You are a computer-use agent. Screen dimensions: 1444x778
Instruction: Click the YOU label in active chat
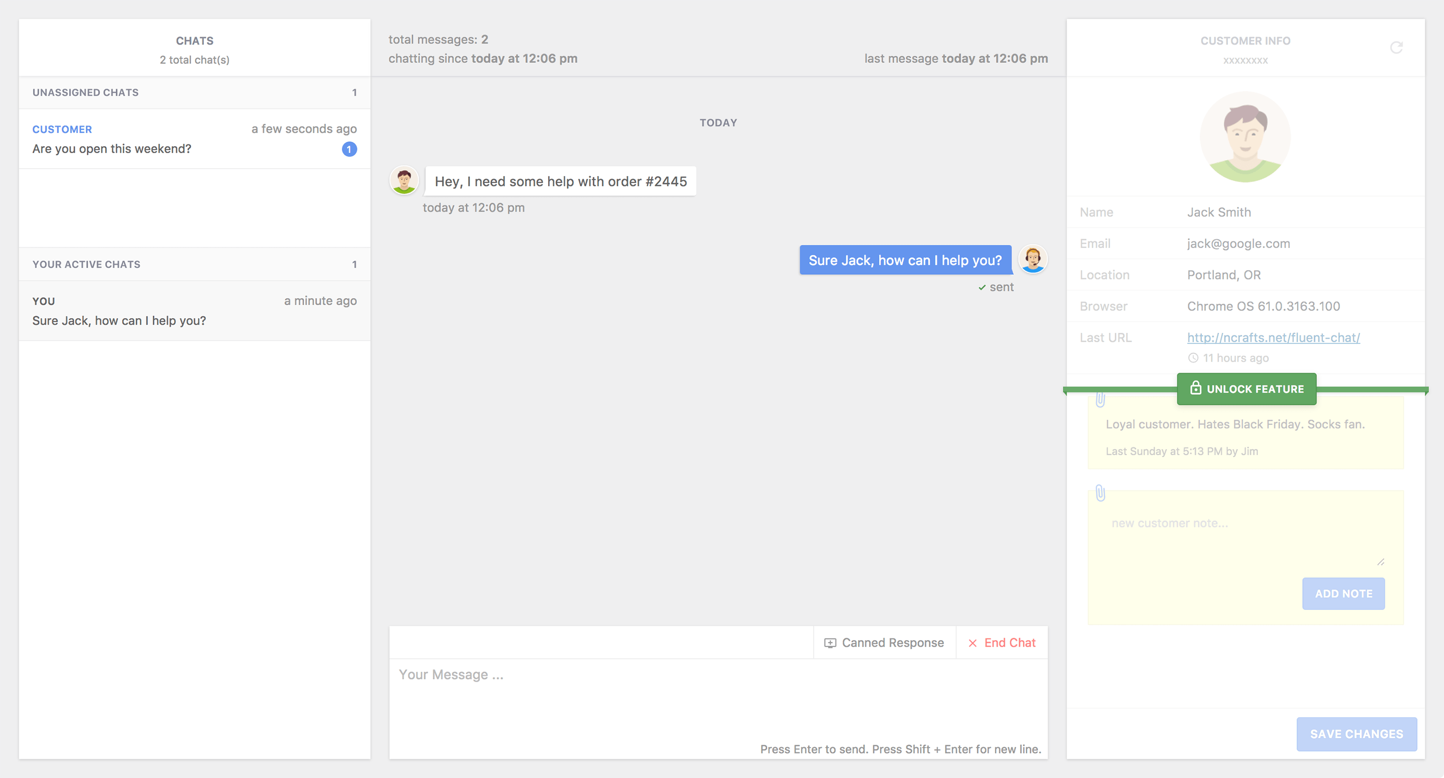(44, 301)
